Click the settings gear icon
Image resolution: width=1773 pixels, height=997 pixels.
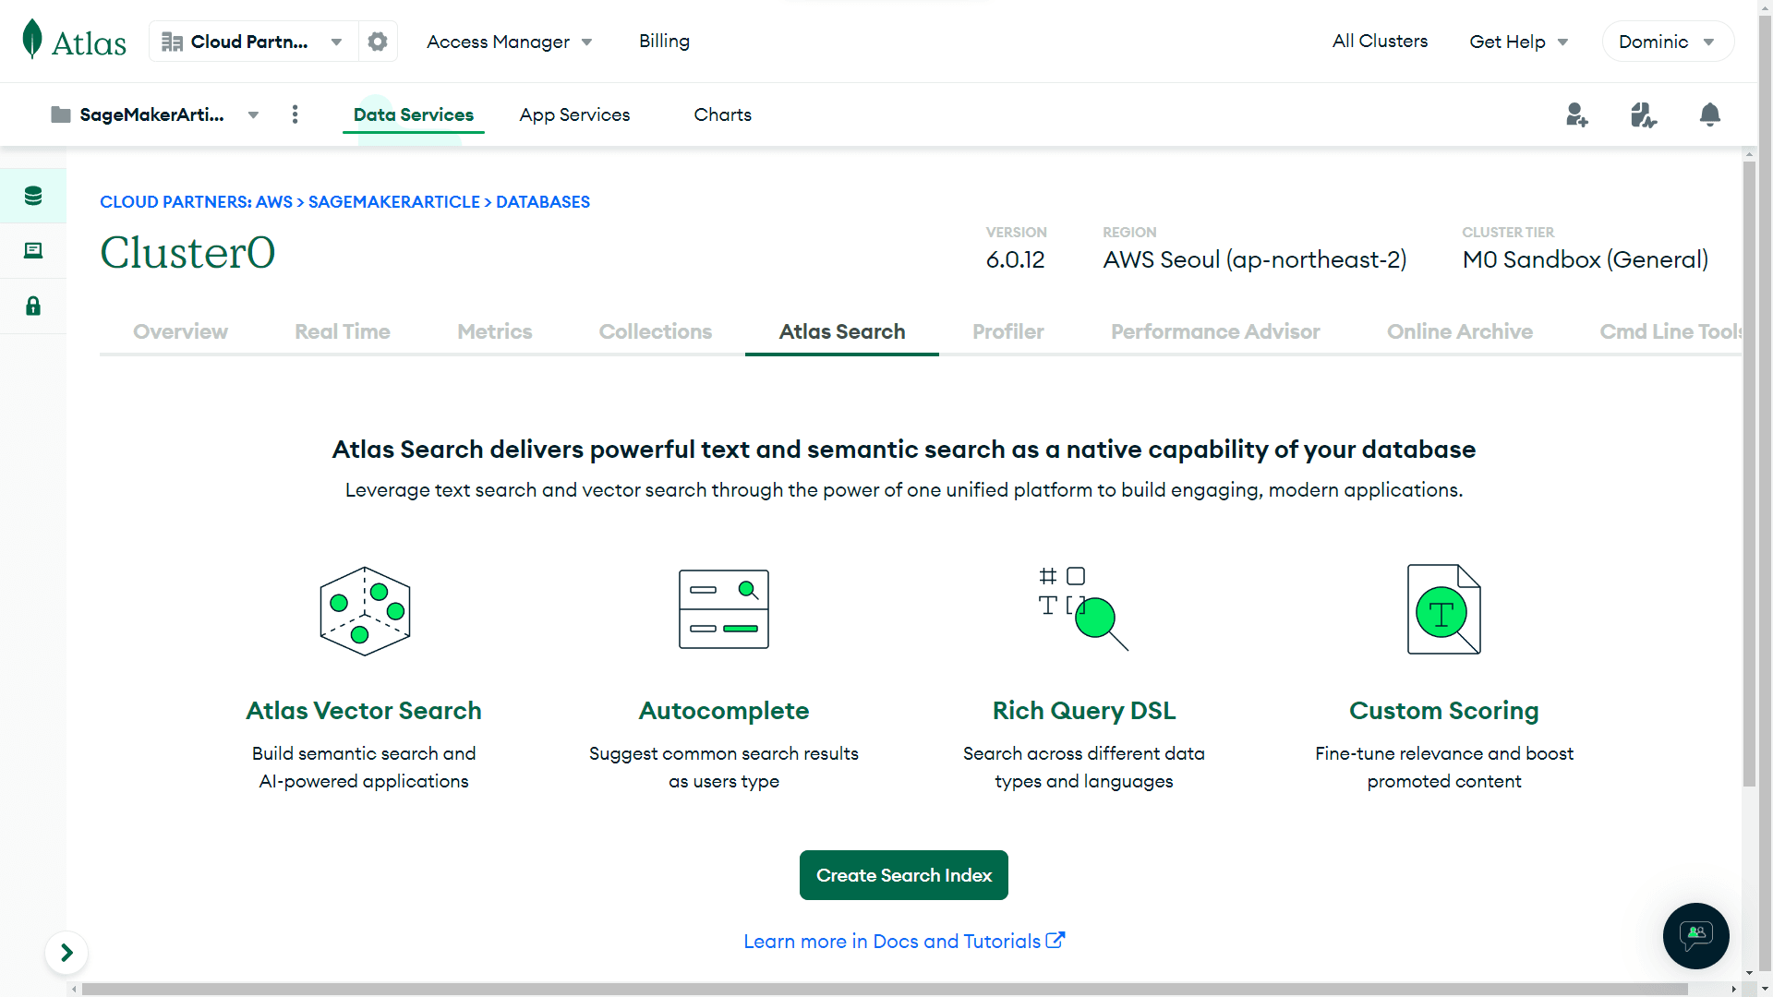click(x=378, y=41)
